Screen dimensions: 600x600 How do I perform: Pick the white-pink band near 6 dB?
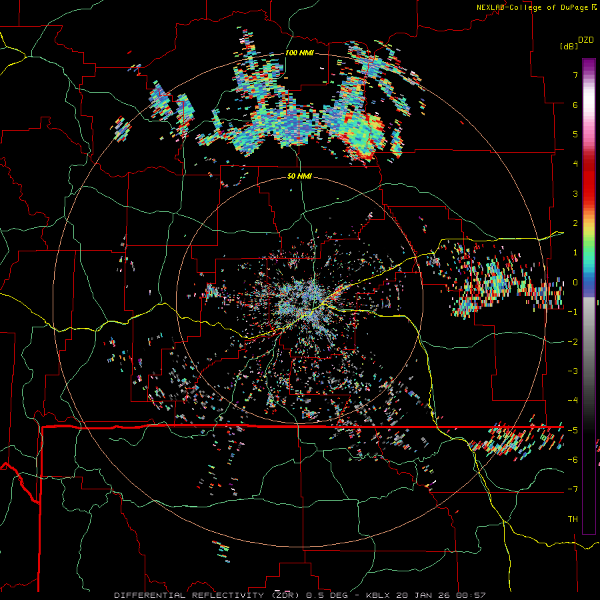point(589,103)
